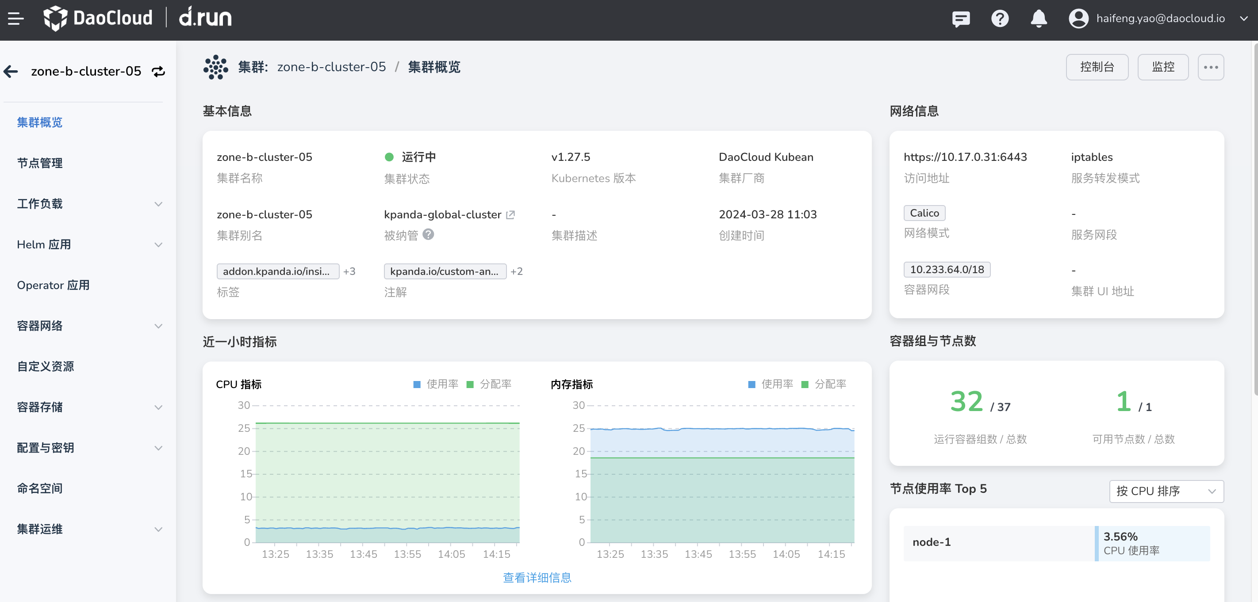The width and height of the screenshot is (1258, 602).
Task: Click the iptables forwarding mode value
Action: (1092, 157)
